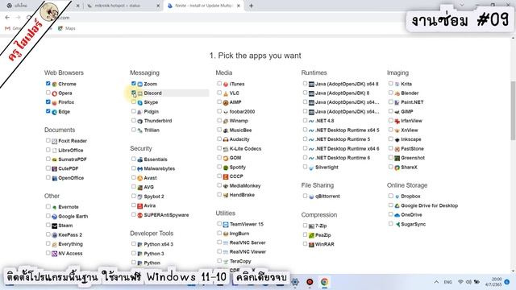Click the Zoom app icon
The width and height of the screenshot is (516, 290).
140,84
